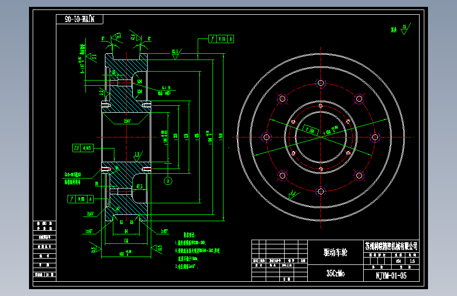This screenshot has width=457, height=296.
Task: Click the runout tolerance frame 0.05 A
Action: pos(81,199)
